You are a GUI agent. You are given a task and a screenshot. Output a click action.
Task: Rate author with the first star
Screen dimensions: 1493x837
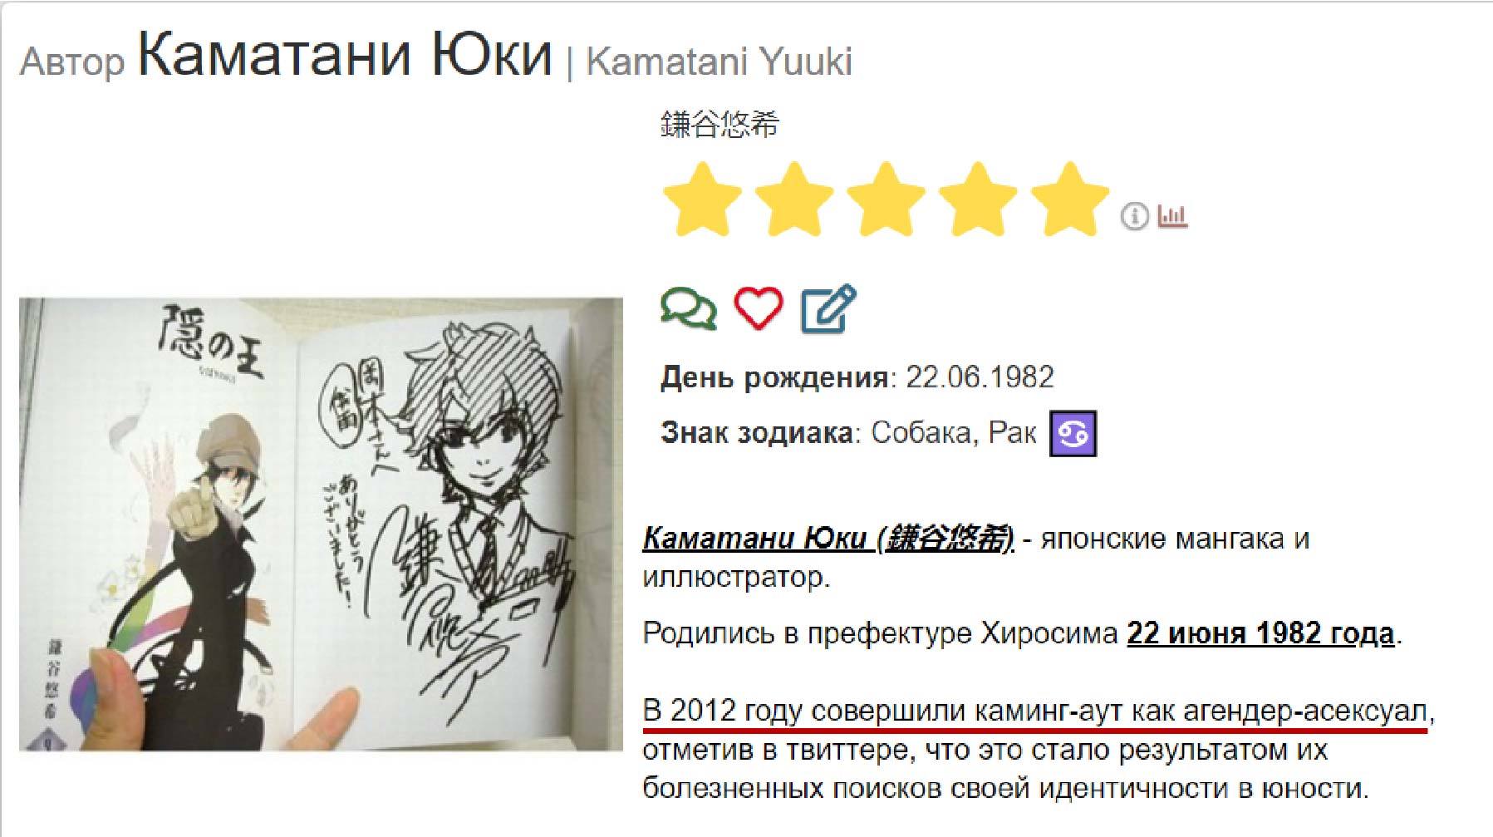point(702,198)
